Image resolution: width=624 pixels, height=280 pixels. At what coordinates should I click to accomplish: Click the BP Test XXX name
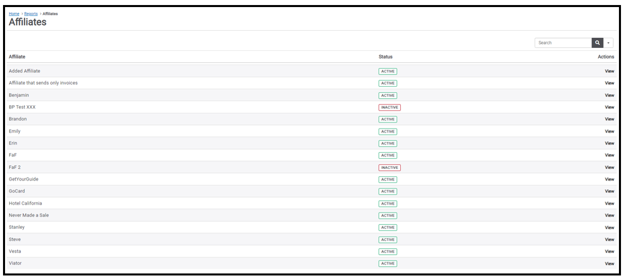click(x=22, y=107)
